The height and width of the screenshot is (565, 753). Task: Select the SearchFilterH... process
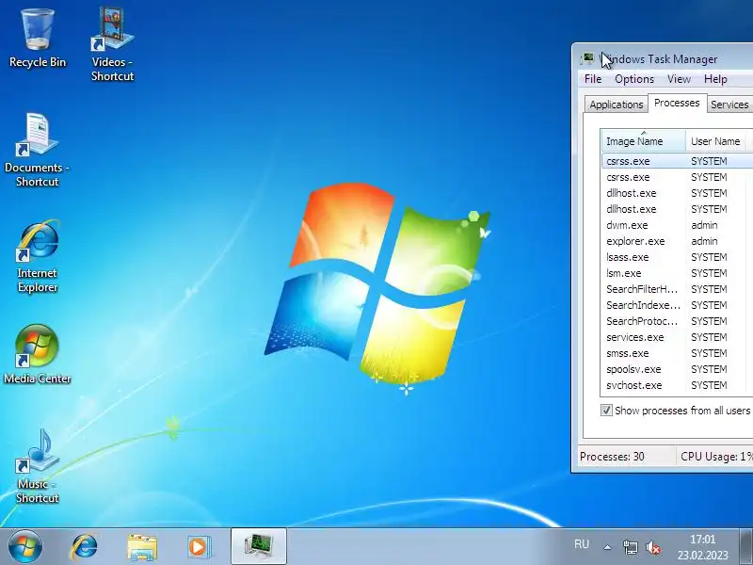677,289
